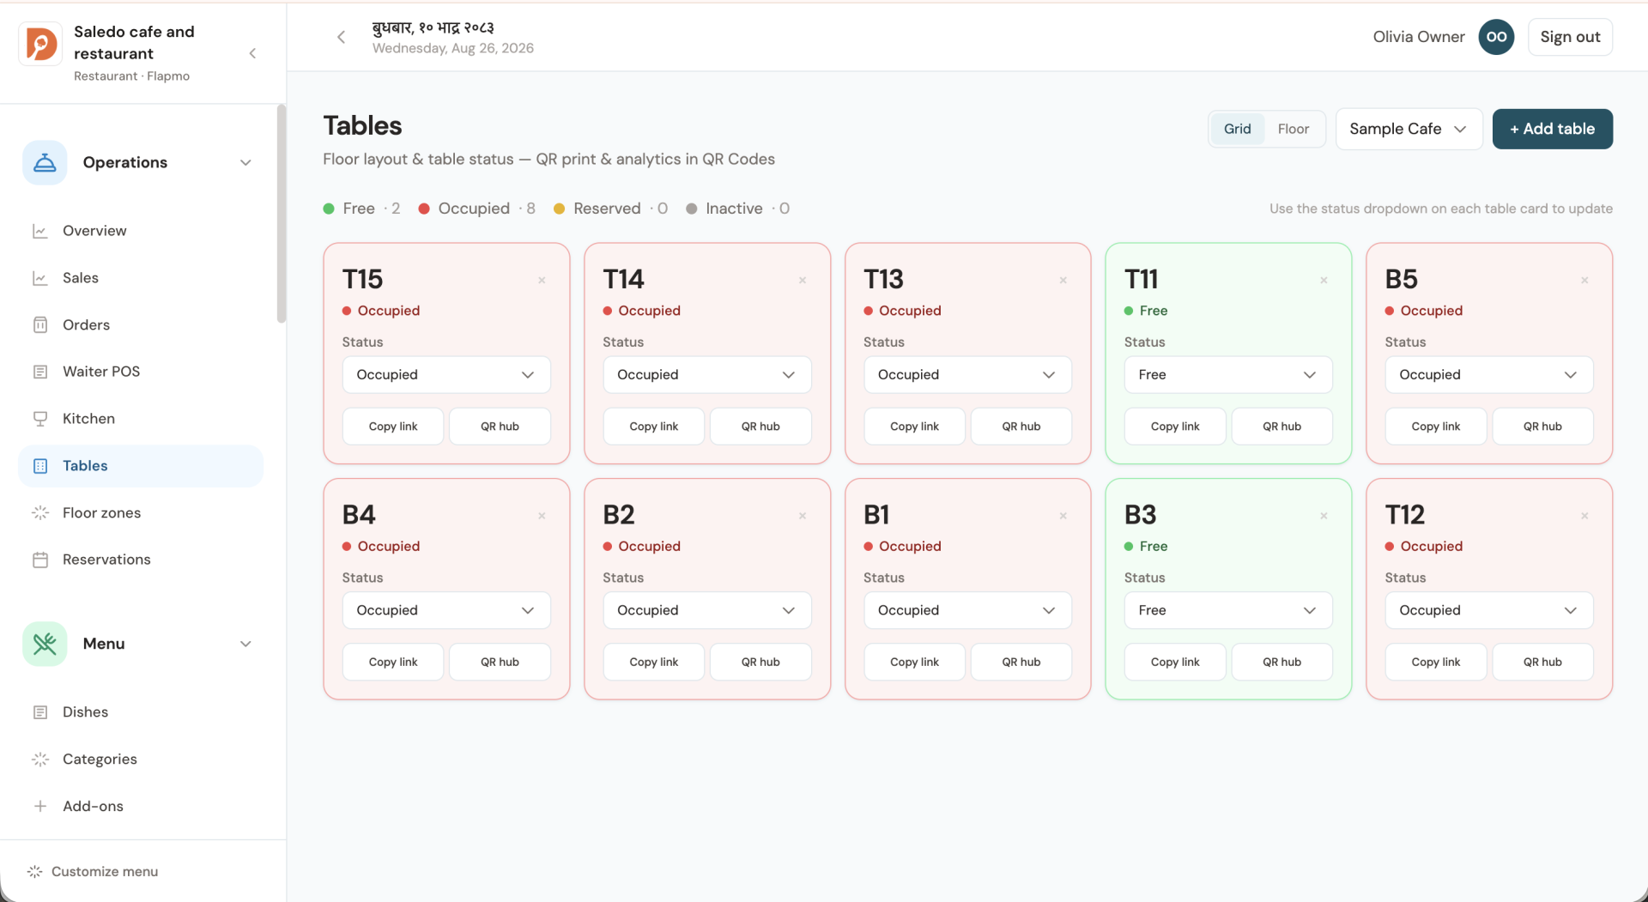Click the Operations section bell icon
The image size is (1648, 902).
45,162
